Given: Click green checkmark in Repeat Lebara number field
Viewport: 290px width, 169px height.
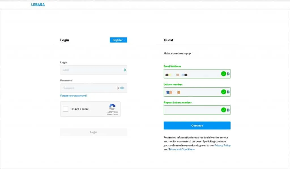Looking at the screenshot, I should tap(223, 110).
